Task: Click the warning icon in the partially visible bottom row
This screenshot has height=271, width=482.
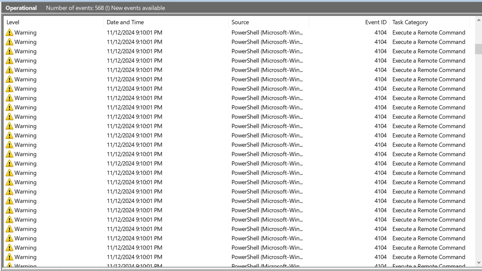Action: pyautogui.click(x=9, y=266)
